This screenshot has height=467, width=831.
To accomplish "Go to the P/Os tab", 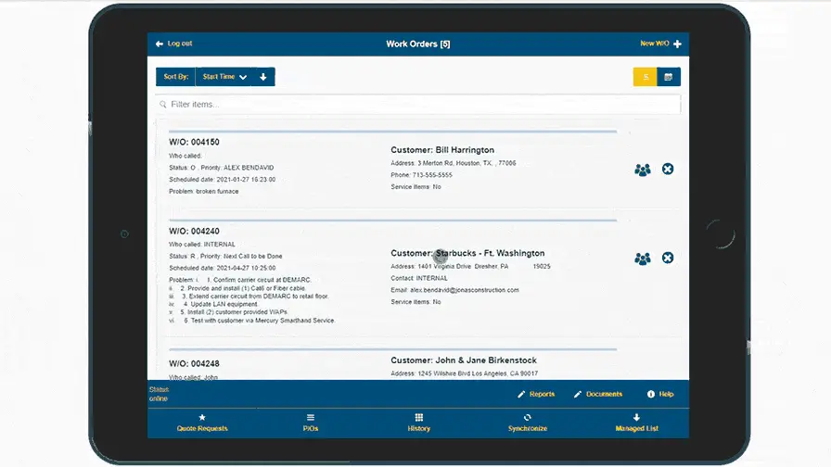I will (311, 423).
